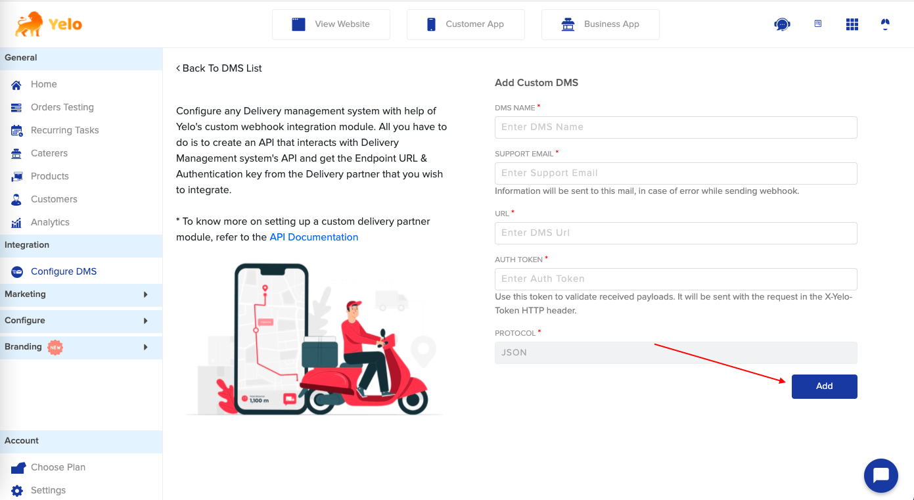Image resolution: width=914 pixels, height=500 pixels.
Task: Open the apps grid icon in top bar
Action: pos(852,24)
